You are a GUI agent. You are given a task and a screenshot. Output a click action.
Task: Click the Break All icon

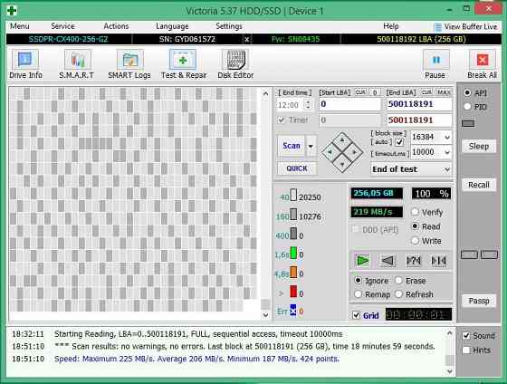pyautogui.click(x=482, y=64)
